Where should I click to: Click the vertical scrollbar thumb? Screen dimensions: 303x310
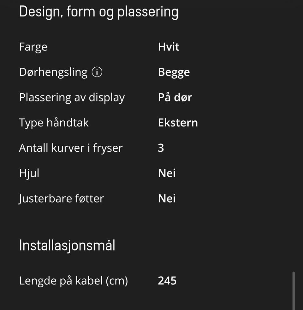coord(294,291)
